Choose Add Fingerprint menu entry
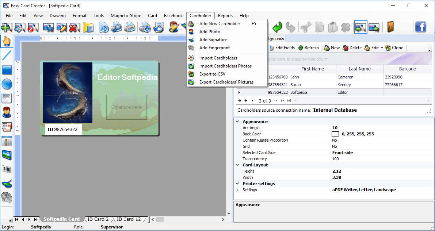The width and height of the screenshot is (435, 231). pos(227,48)
